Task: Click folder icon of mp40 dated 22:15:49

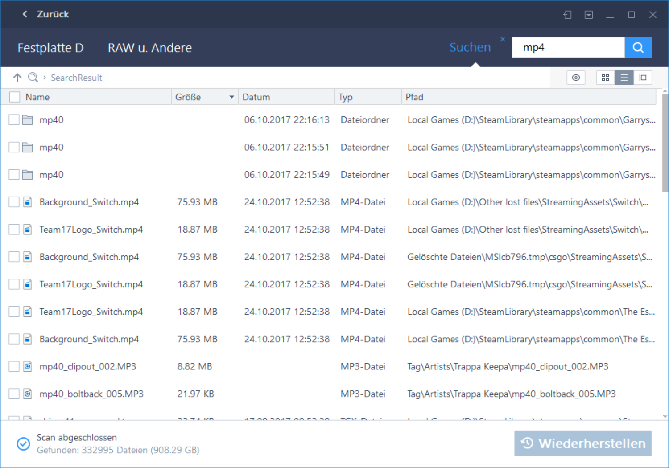Action: pyautogui.click(x=28, y=175)
